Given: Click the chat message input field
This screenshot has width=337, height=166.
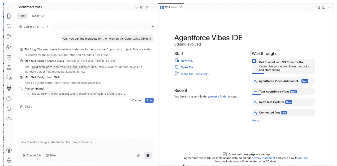Looking at the screenshot, I should click(x=86, y=142).
